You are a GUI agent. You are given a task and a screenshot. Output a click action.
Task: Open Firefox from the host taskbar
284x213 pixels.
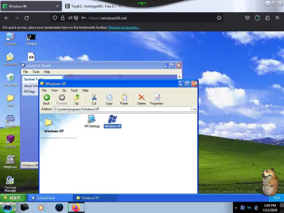tap(76, 207)
